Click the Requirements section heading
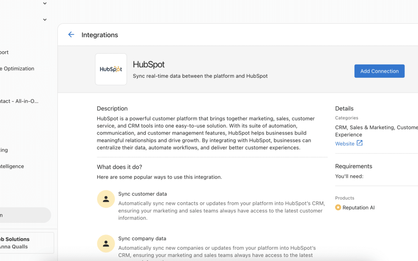Viewport: 418px width, 261px height. pyautogui.click(x=353, y=166)
